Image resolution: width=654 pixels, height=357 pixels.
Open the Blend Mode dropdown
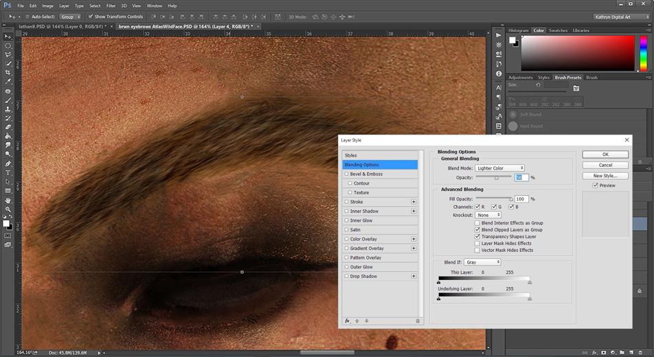pos(499,168)
